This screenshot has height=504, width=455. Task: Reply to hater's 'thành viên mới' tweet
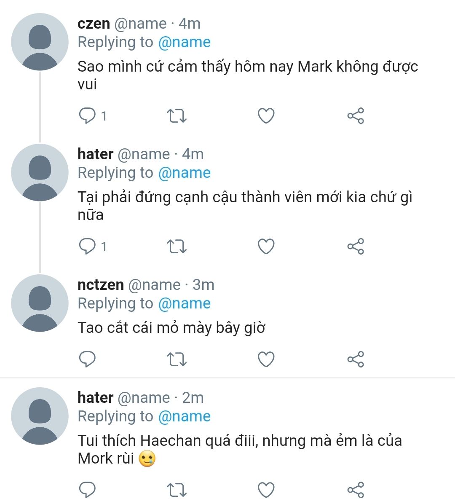(88, 246)
